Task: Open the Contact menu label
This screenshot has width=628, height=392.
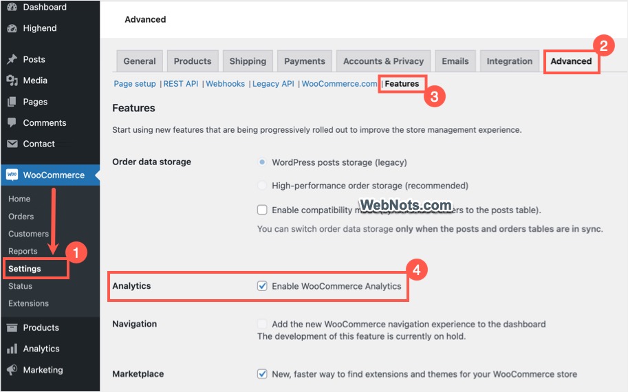Action: [x=39, y=144]
